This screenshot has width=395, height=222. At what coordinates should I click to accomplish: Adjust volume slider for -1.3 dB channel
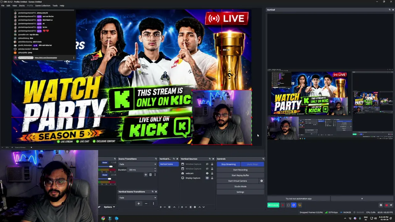[110, 166]
